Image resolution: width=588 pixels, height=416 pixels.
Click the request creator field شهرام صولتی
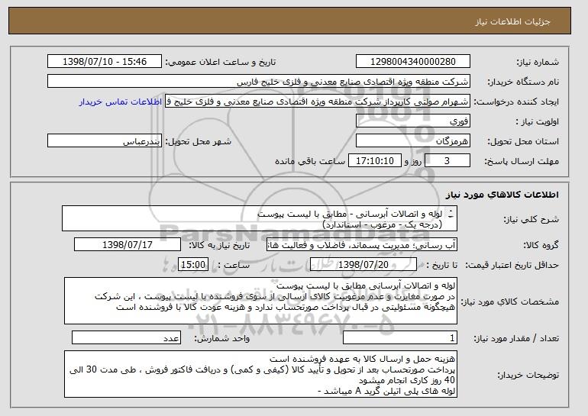(318, 102)
